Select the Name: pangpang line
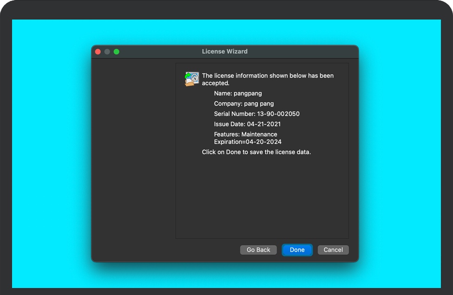The image size is (453, 295). pyautogui.click(x=238, y=94)
